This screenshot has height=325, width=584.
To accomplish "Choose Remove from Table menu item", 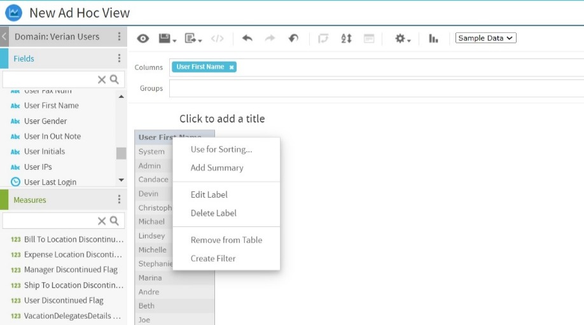I will tap(226, 240).
